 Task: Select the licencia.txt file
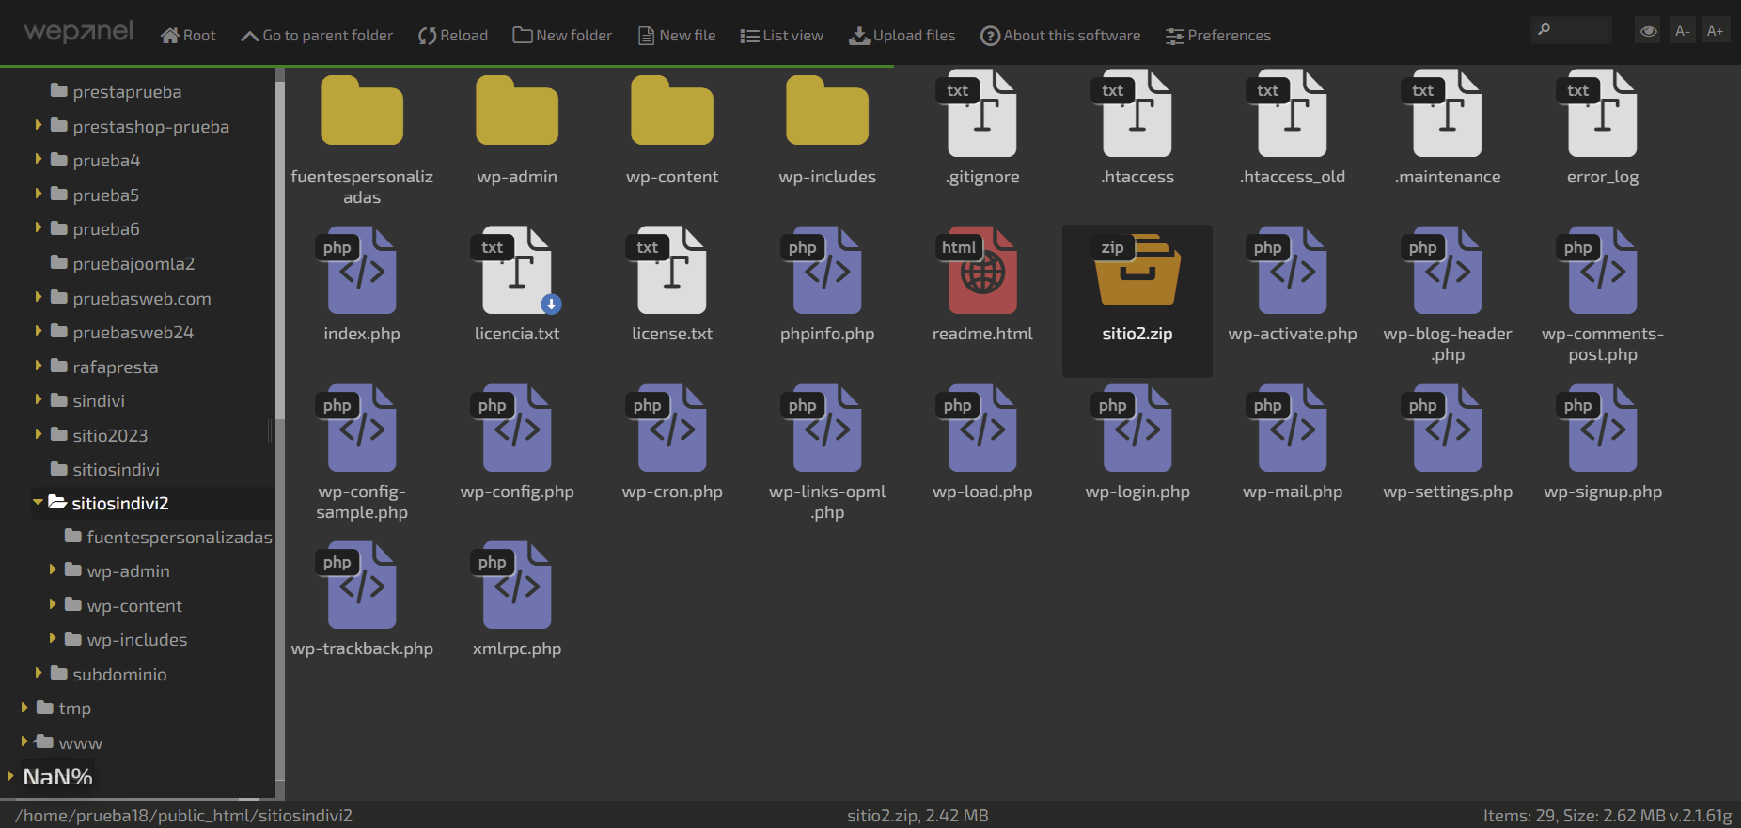pos(516,273)
